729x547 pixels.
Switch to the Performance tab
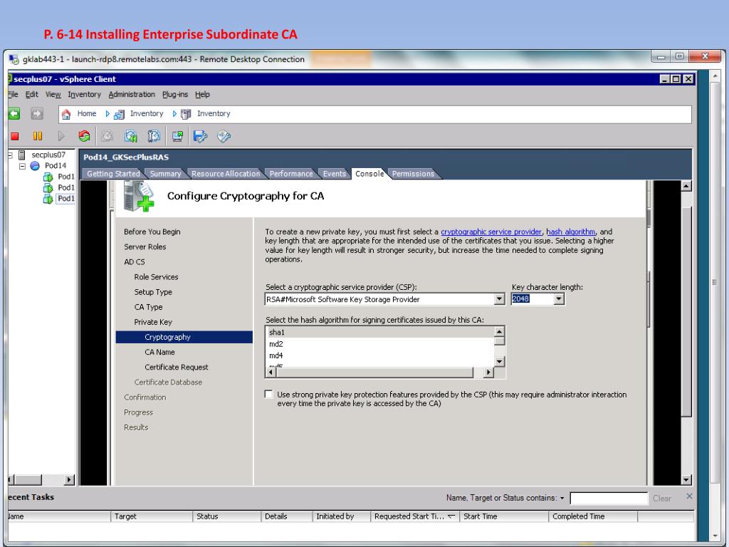(x=291, y=174)
